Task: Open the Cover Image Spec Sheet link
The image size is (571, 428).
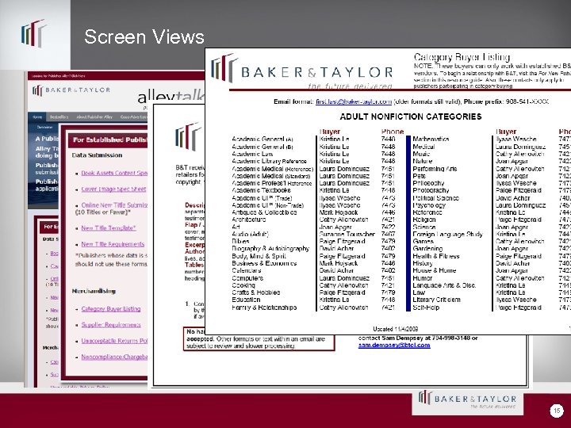Action: (113, 189)
